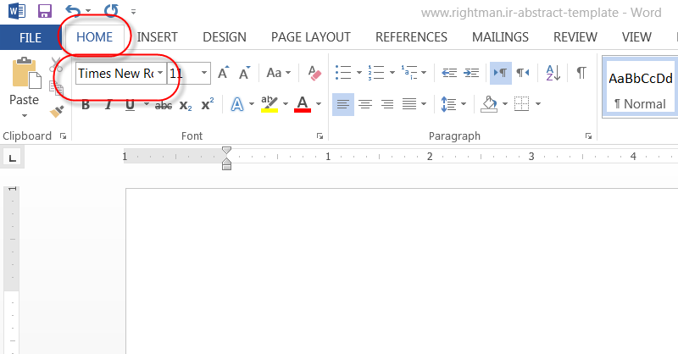Toggle Bold formatting
This screenshot has width=678, height=354.
point(86,105)
